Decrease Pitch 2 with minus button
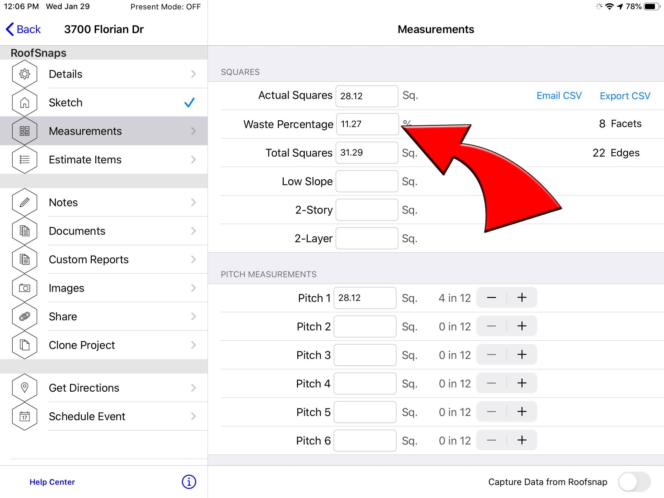664x498 pixels. 492,326
